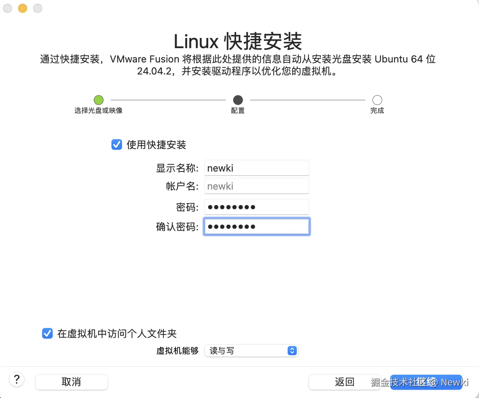This screenshot has width=479, height=398.
Task: Click the blue "继续" continue button
Action: pyautogui.click(x=426, y=382)
